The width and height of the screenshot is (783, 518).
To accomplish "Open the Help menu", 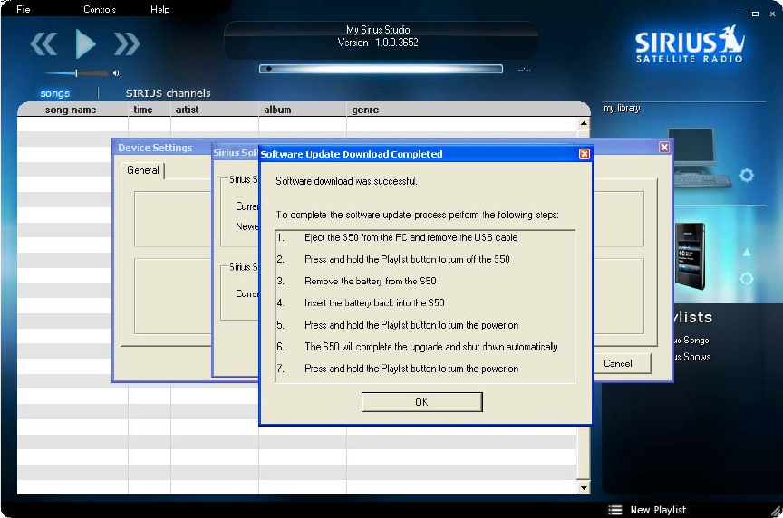I will pos(160,9).
